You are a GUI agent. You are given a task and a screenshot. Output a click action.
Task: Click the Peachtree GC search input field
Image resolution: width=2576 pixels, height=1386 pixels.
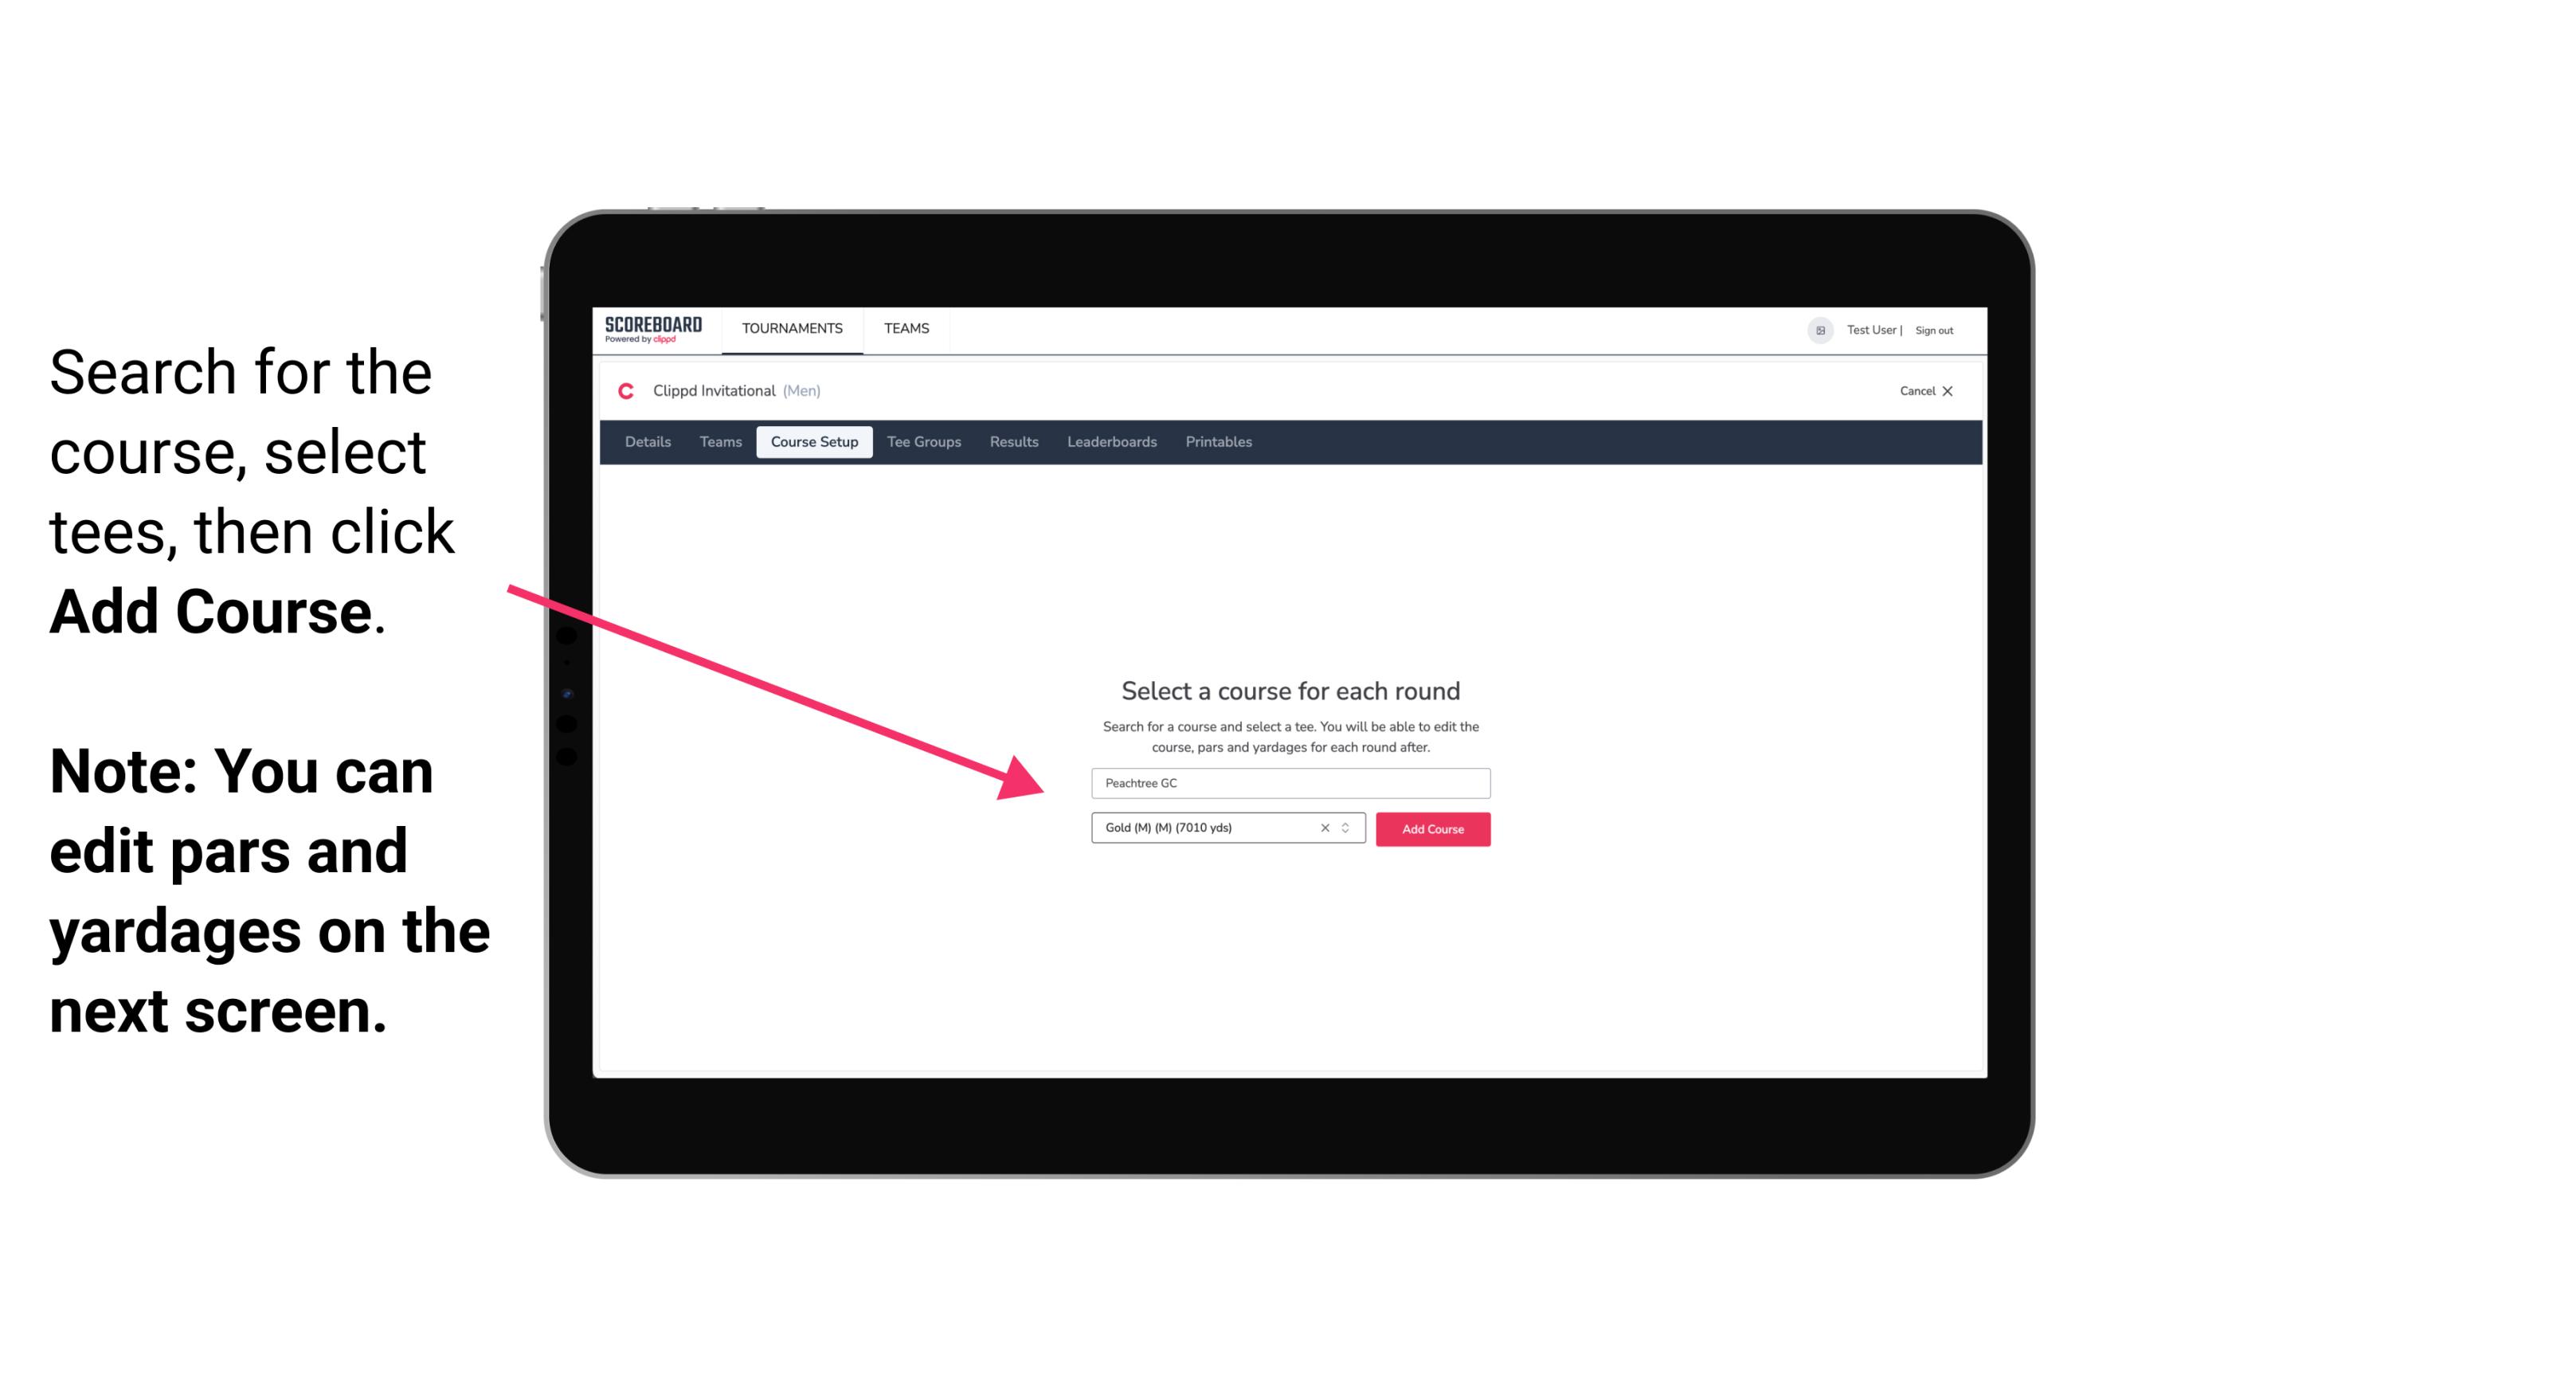(x=1286, y=781)
